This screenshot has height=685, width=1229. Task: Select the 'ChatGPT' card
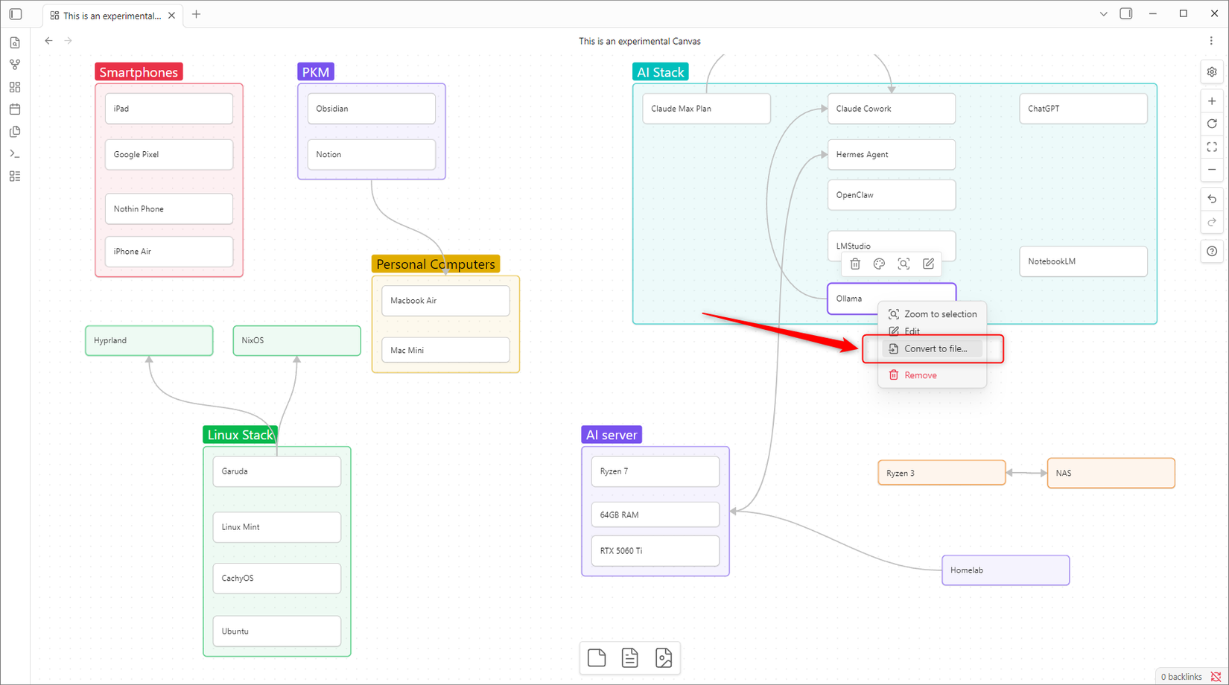tap(1084, 109)
